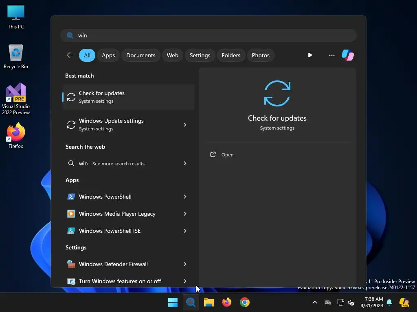Image resolution: width=417 pixels, height=312 pixels.
Task: Switch to the Documents filter
Action: click(140, 55)
